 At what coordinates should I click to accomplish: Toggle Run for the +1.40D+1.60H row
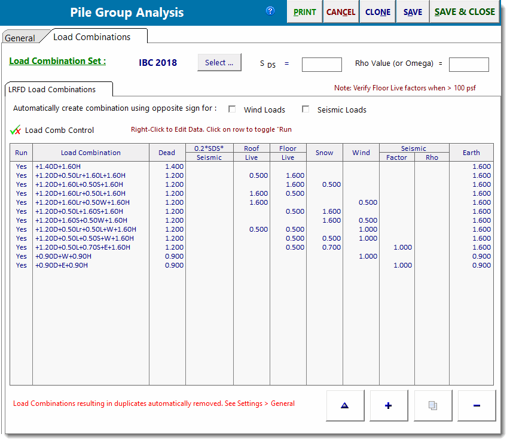pyautogui.click(x=22, y=166)
